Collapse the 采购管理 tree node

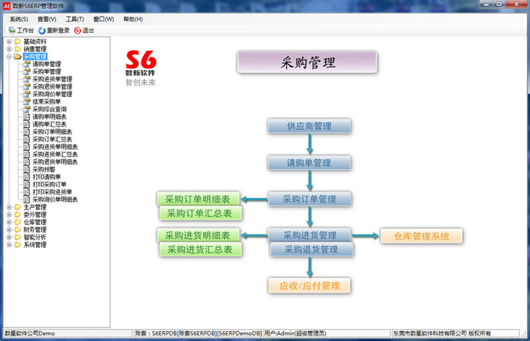point(9,57)
